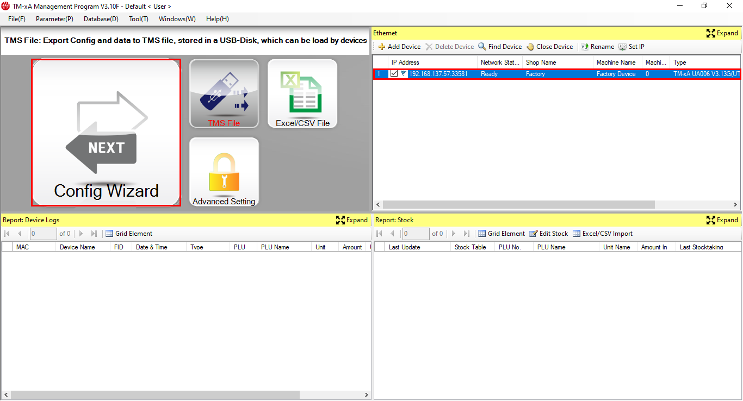Click the Last Update column header
The width and height of the screenshot is (743, 401).
tap(418, 247)
